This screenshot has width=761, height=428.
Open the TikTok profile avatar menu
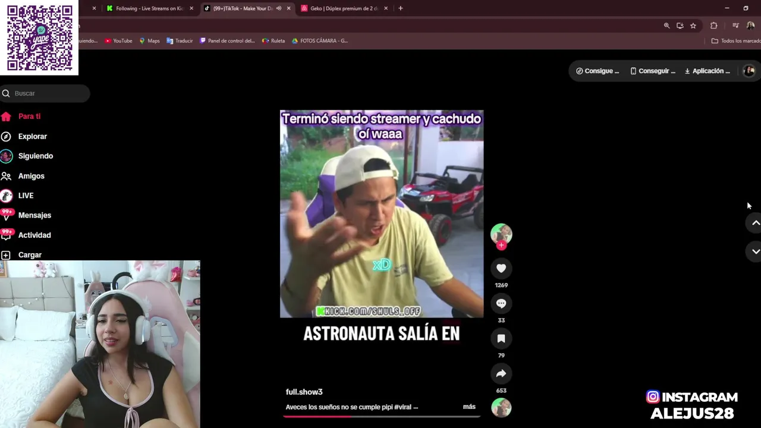[749, 71]
